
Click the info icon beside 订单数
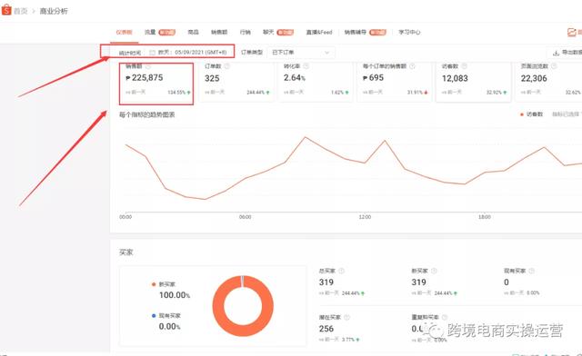click(x=226, y=66)
